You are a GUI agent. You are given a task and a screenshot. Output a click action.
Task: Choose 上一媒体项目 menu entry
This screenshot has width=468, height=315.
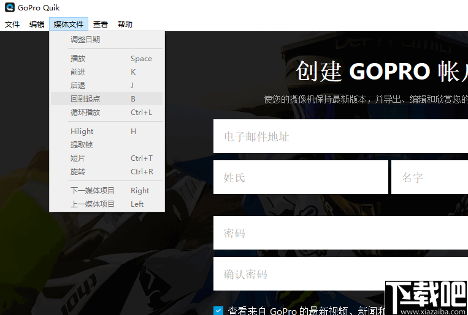pos(107,204)
